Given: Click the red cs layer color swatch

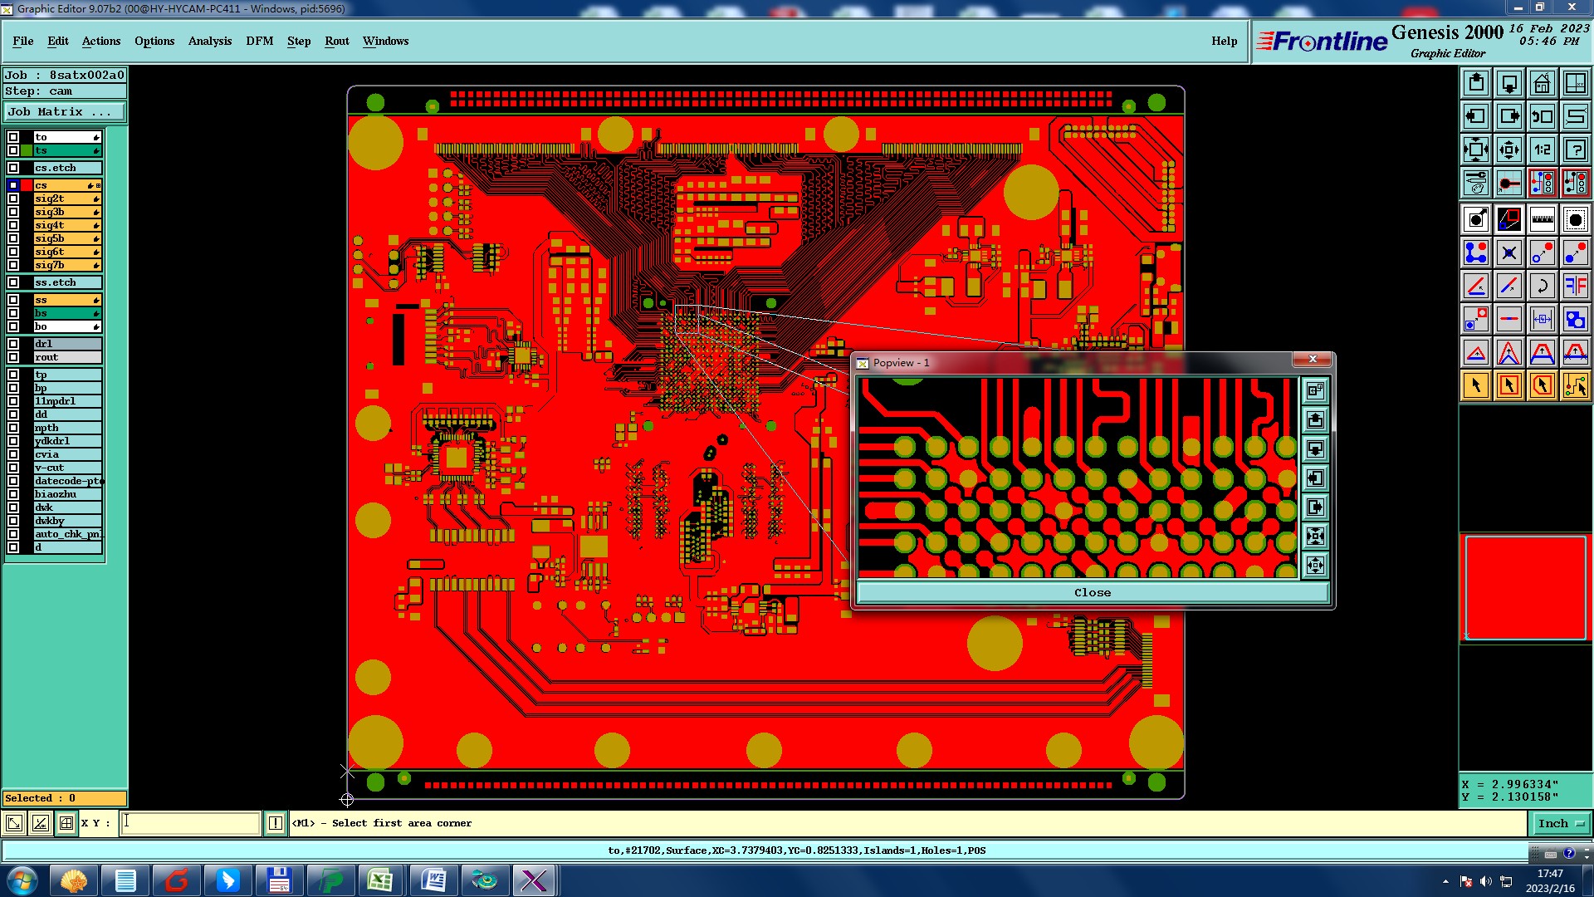Looking at the screenshot, I should point(27,185).
